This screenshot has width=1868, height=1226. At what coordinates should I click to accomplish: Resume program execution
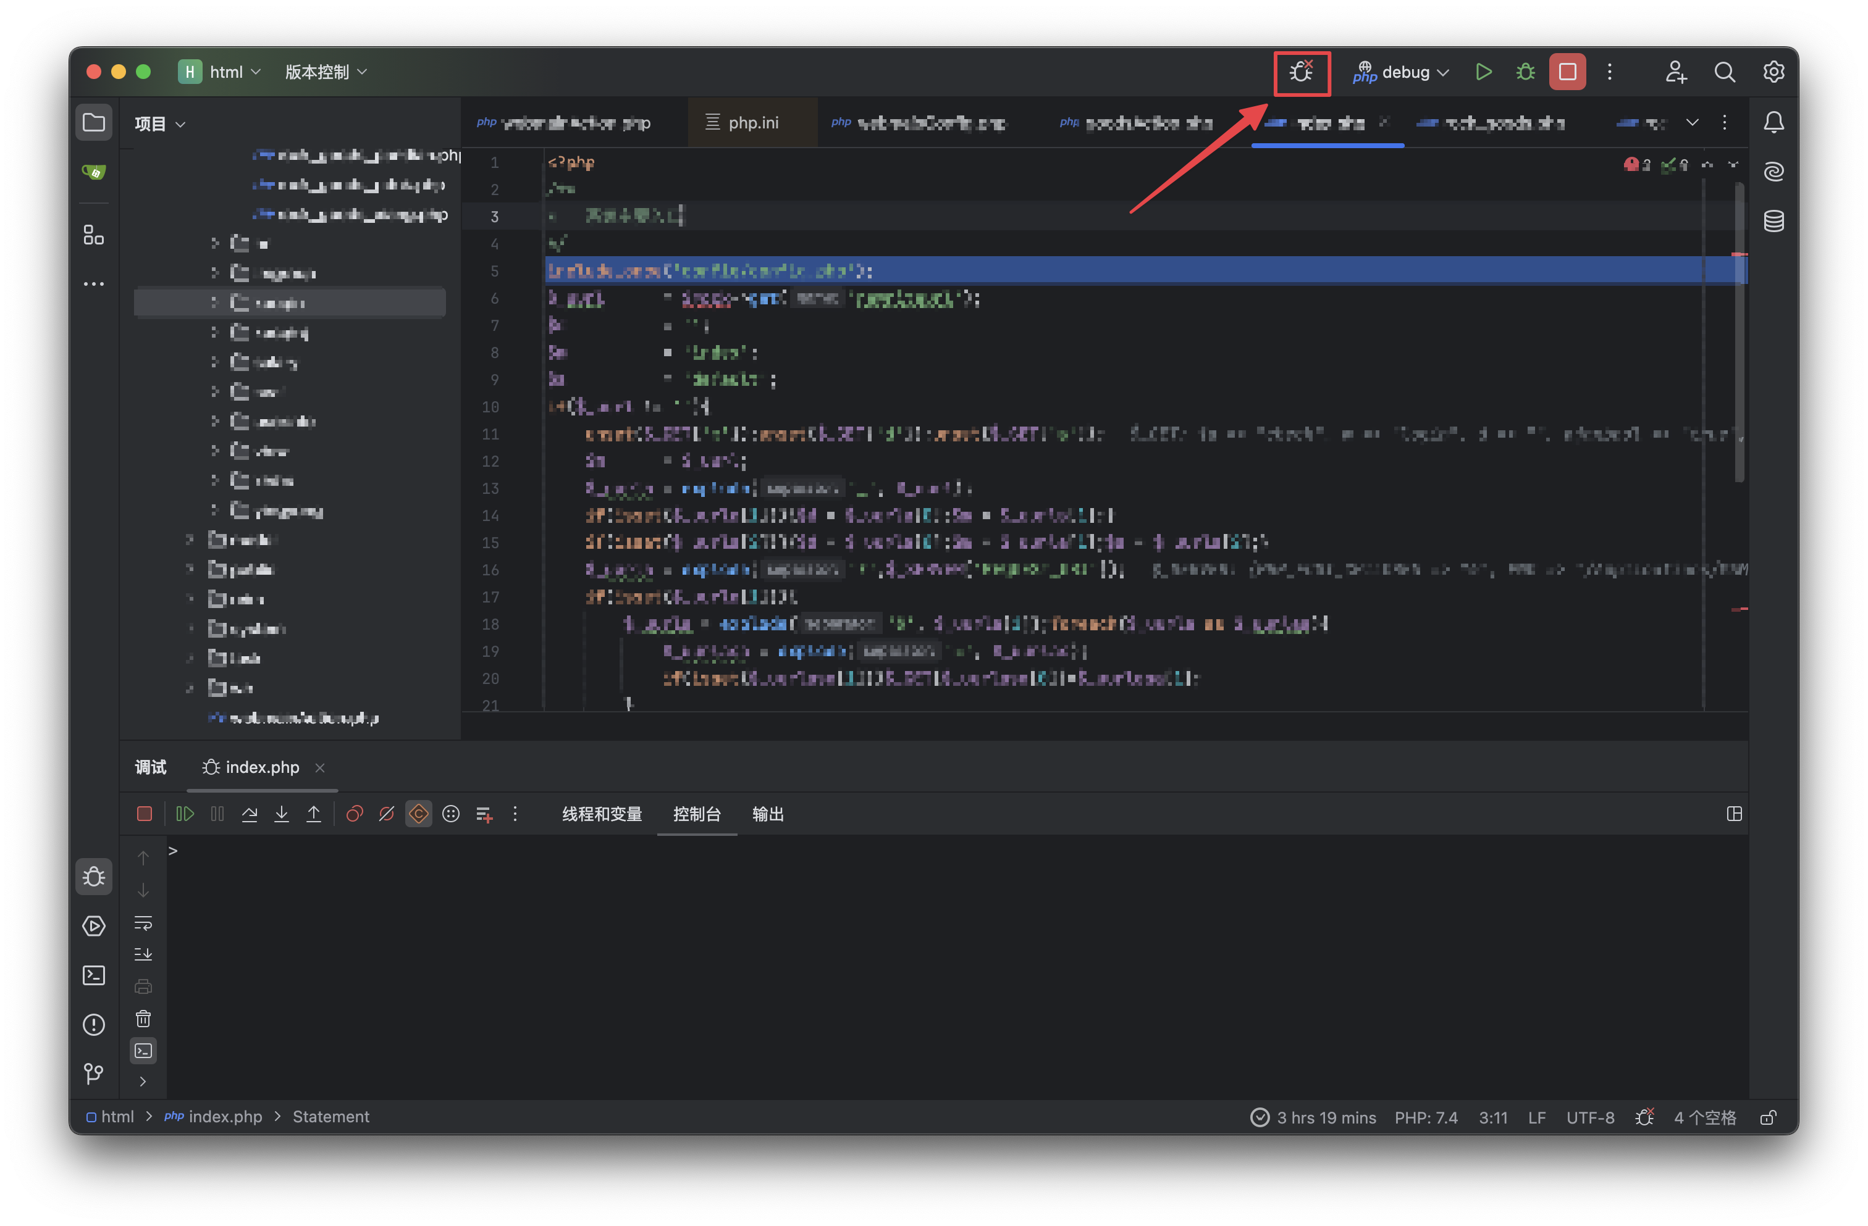click(x=185, y=814)
